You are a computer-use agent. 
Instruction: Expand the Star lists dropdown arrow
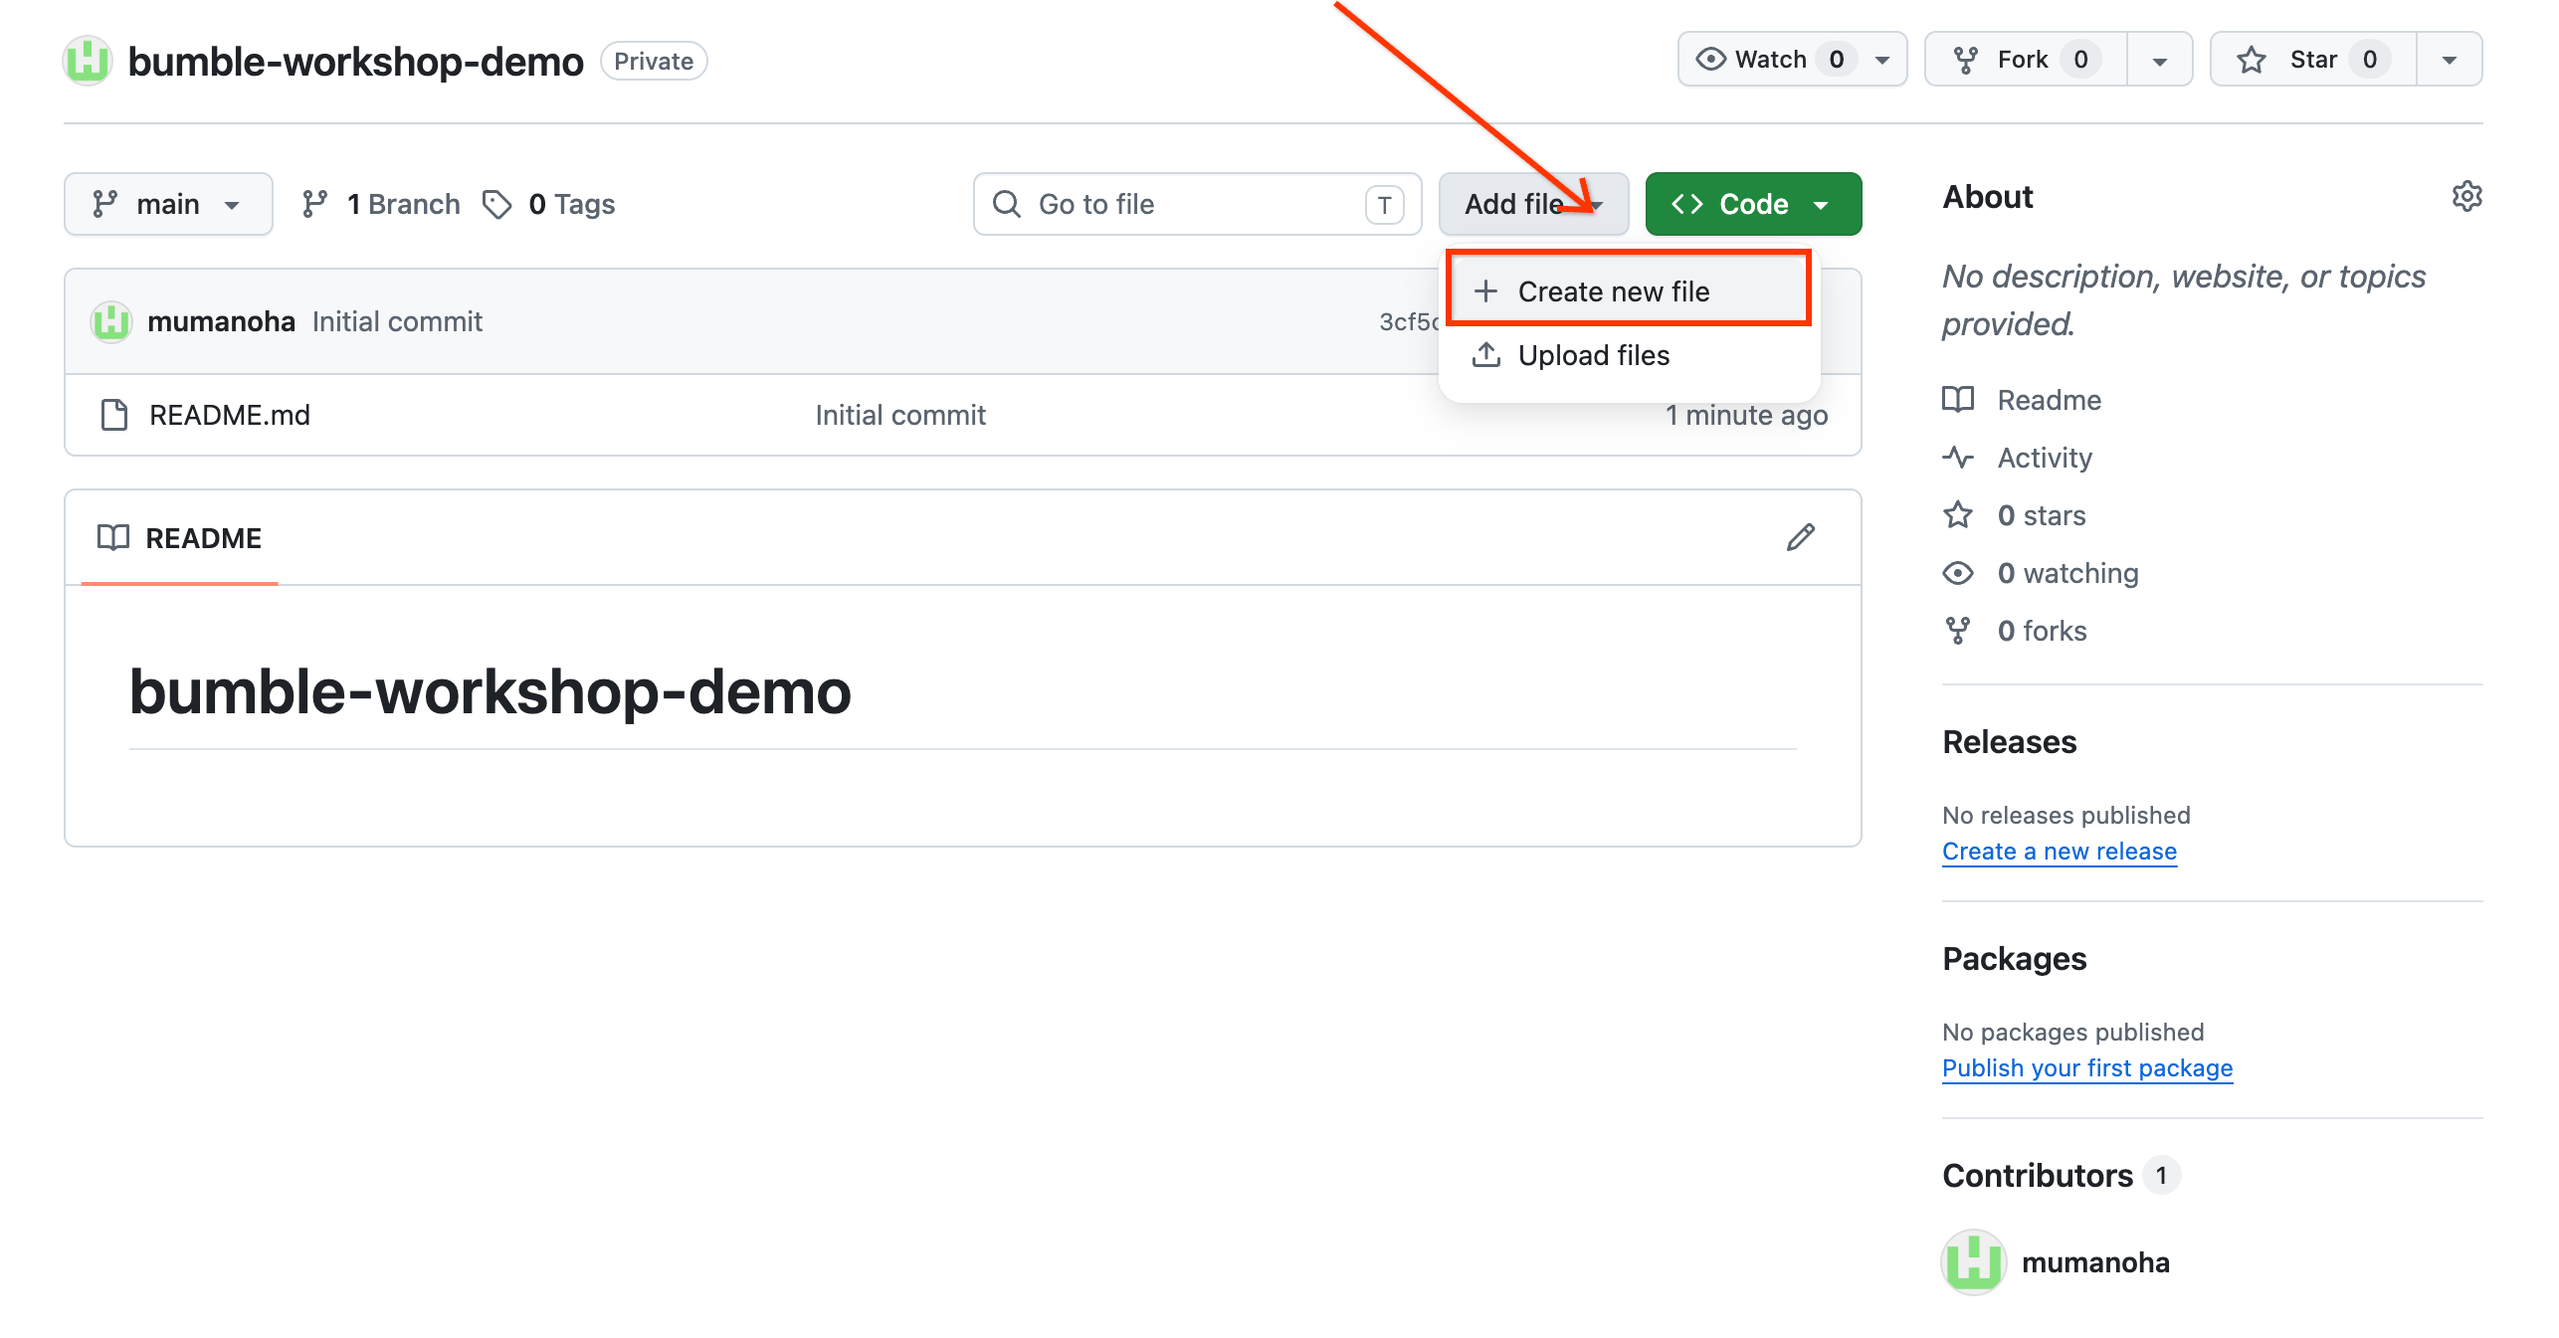tap(2449, 60)
